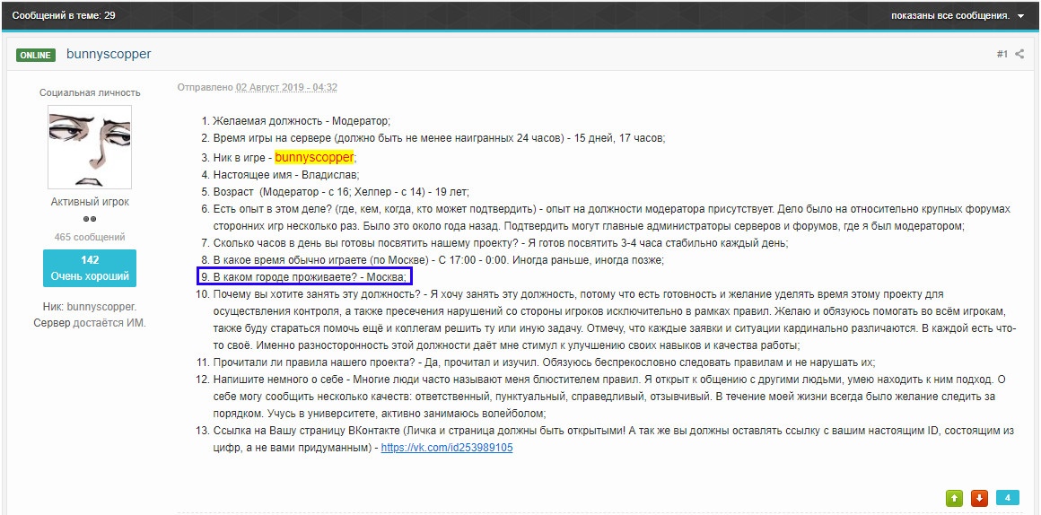
Task: Select the rank pips under Активный игрок
Action: tap(90, 219)
